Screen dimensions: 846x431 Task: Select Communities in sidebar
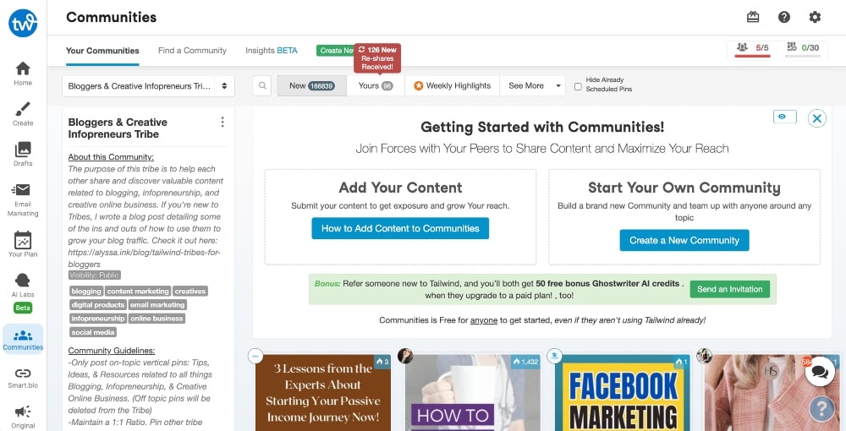pos(23,341)
